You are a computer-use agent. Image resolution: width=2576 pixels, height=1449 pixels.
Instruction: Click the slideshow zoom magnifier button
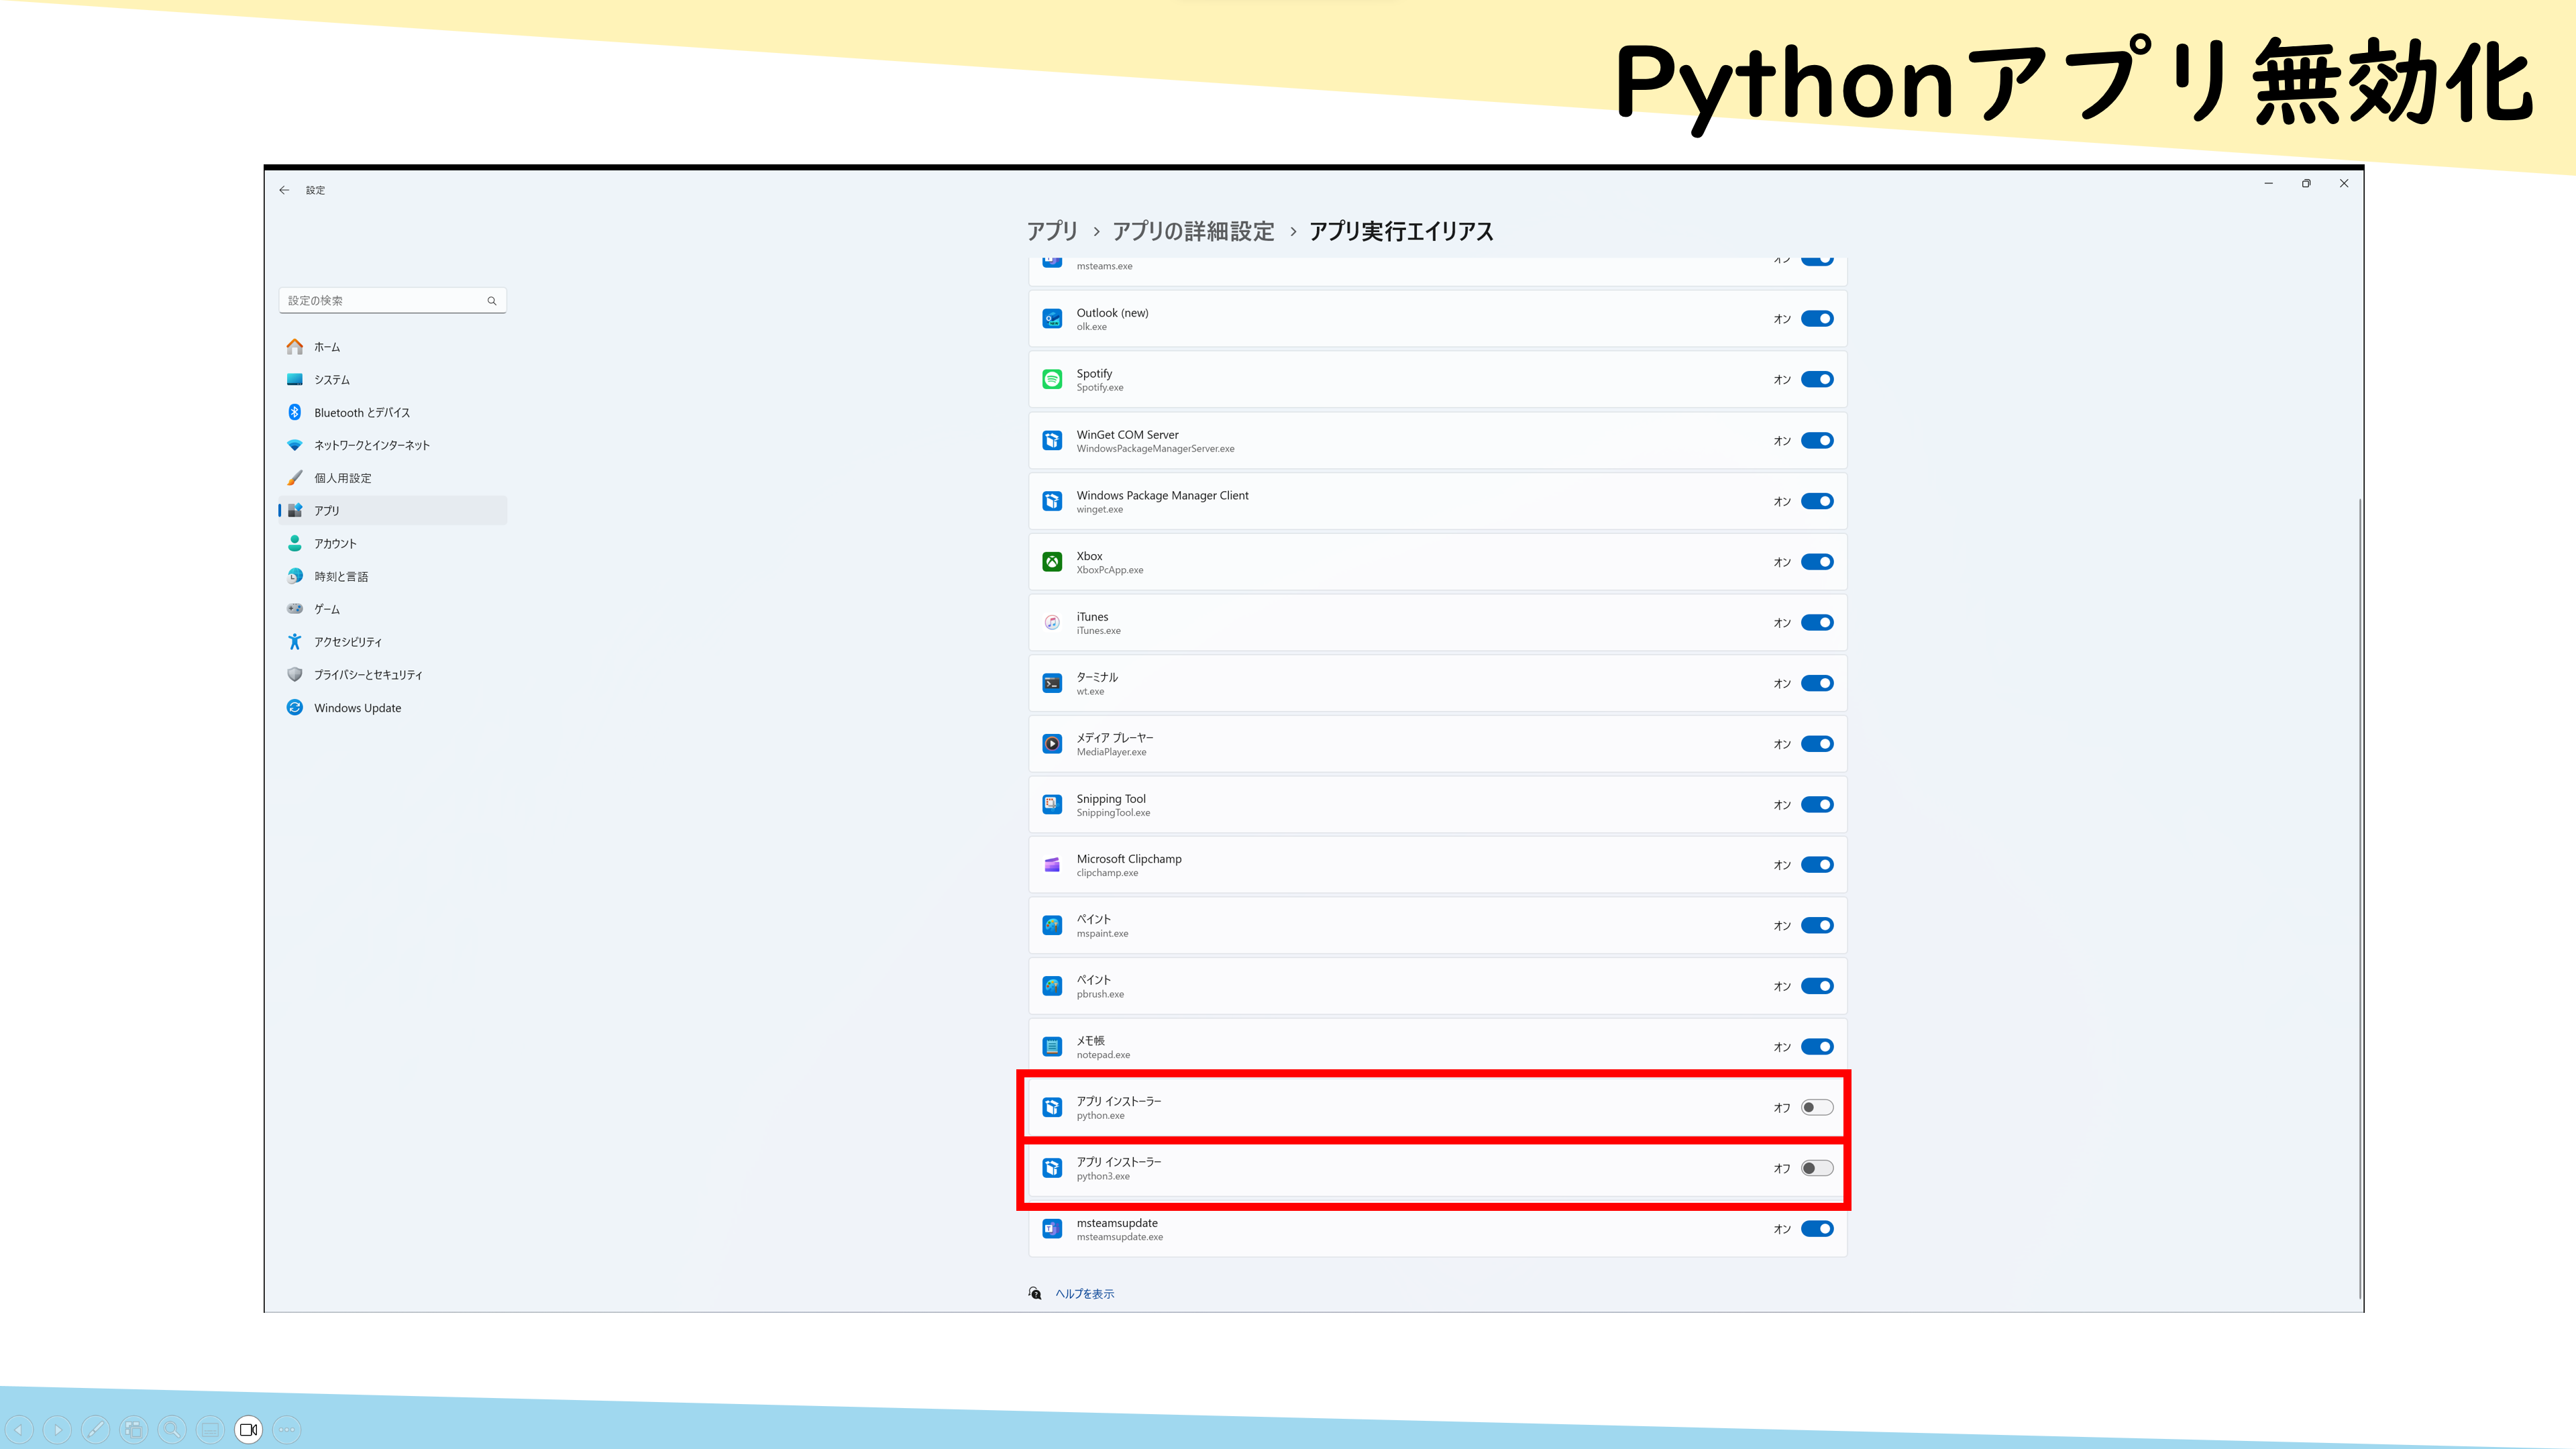pyautogui.click(x=172, y=1430)
